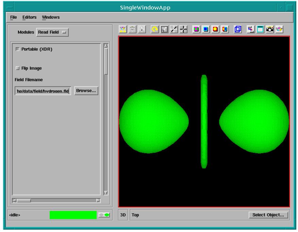This screenshot has width=298, height=232.
Task: Toggle the Flip Image checkbox
Action: [x=18, y=68]
